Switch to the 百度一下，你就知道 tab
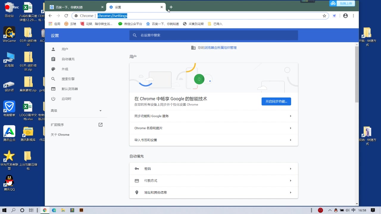Viewport: 381px width, 214px height. tap(76, 7)
